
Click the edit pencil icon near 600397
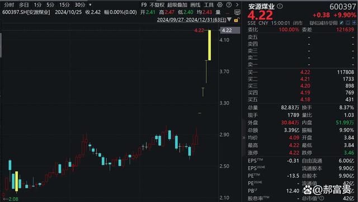click(342, 23)
